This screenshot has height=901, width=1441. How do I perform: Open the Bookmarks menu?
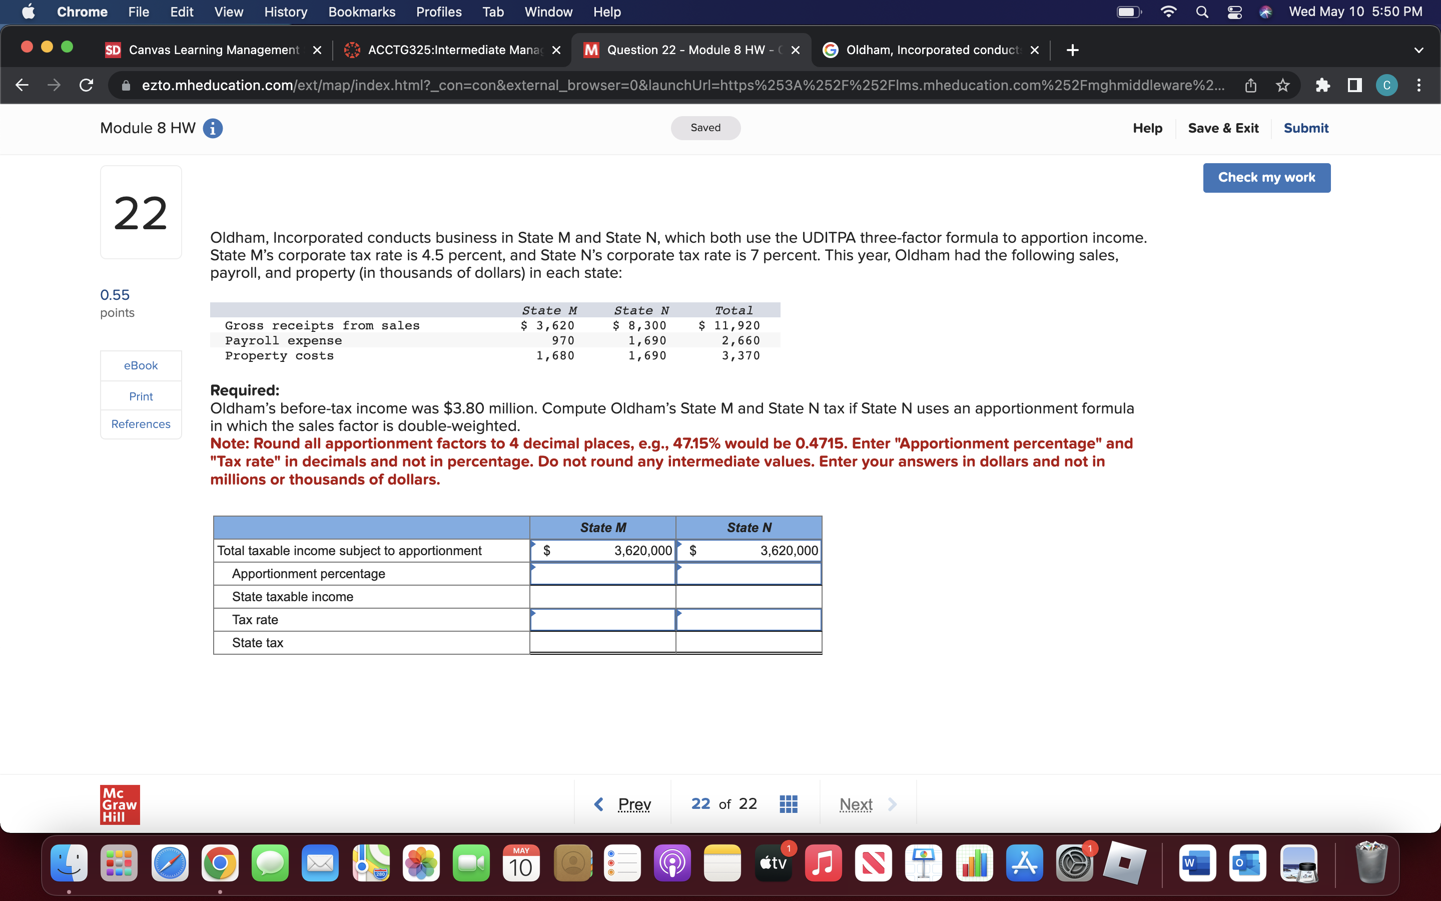click(361, 12)
